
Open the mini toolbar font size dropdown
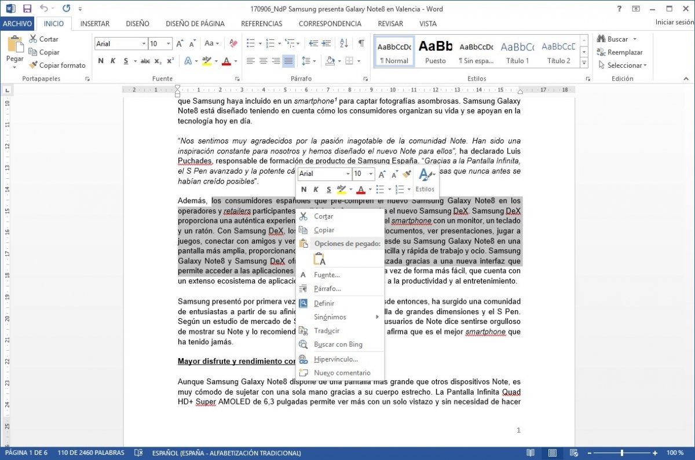(371, 174)
